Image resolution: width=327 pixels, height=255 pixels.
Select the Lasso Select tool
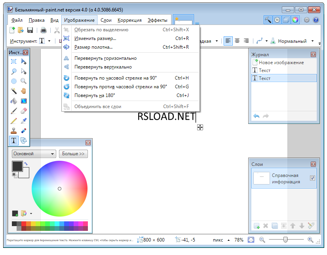14,71
